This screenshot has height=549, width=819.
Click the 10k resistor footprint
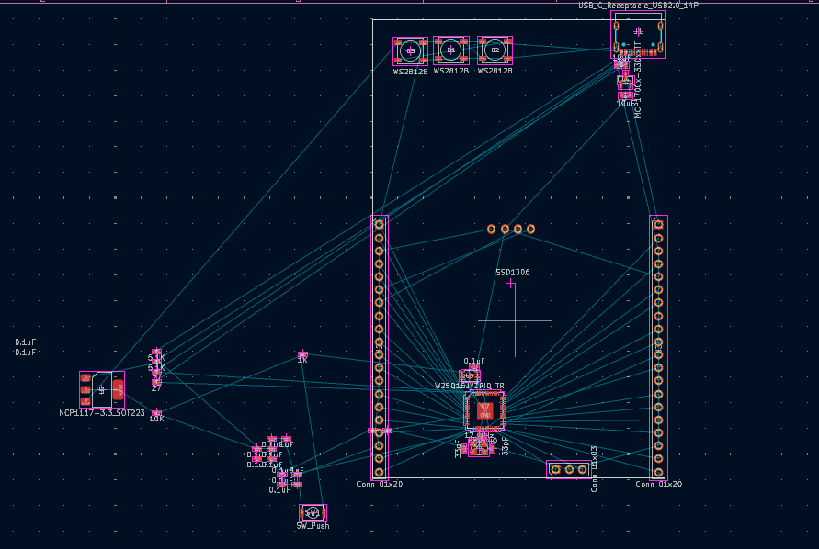pos(156,414)
